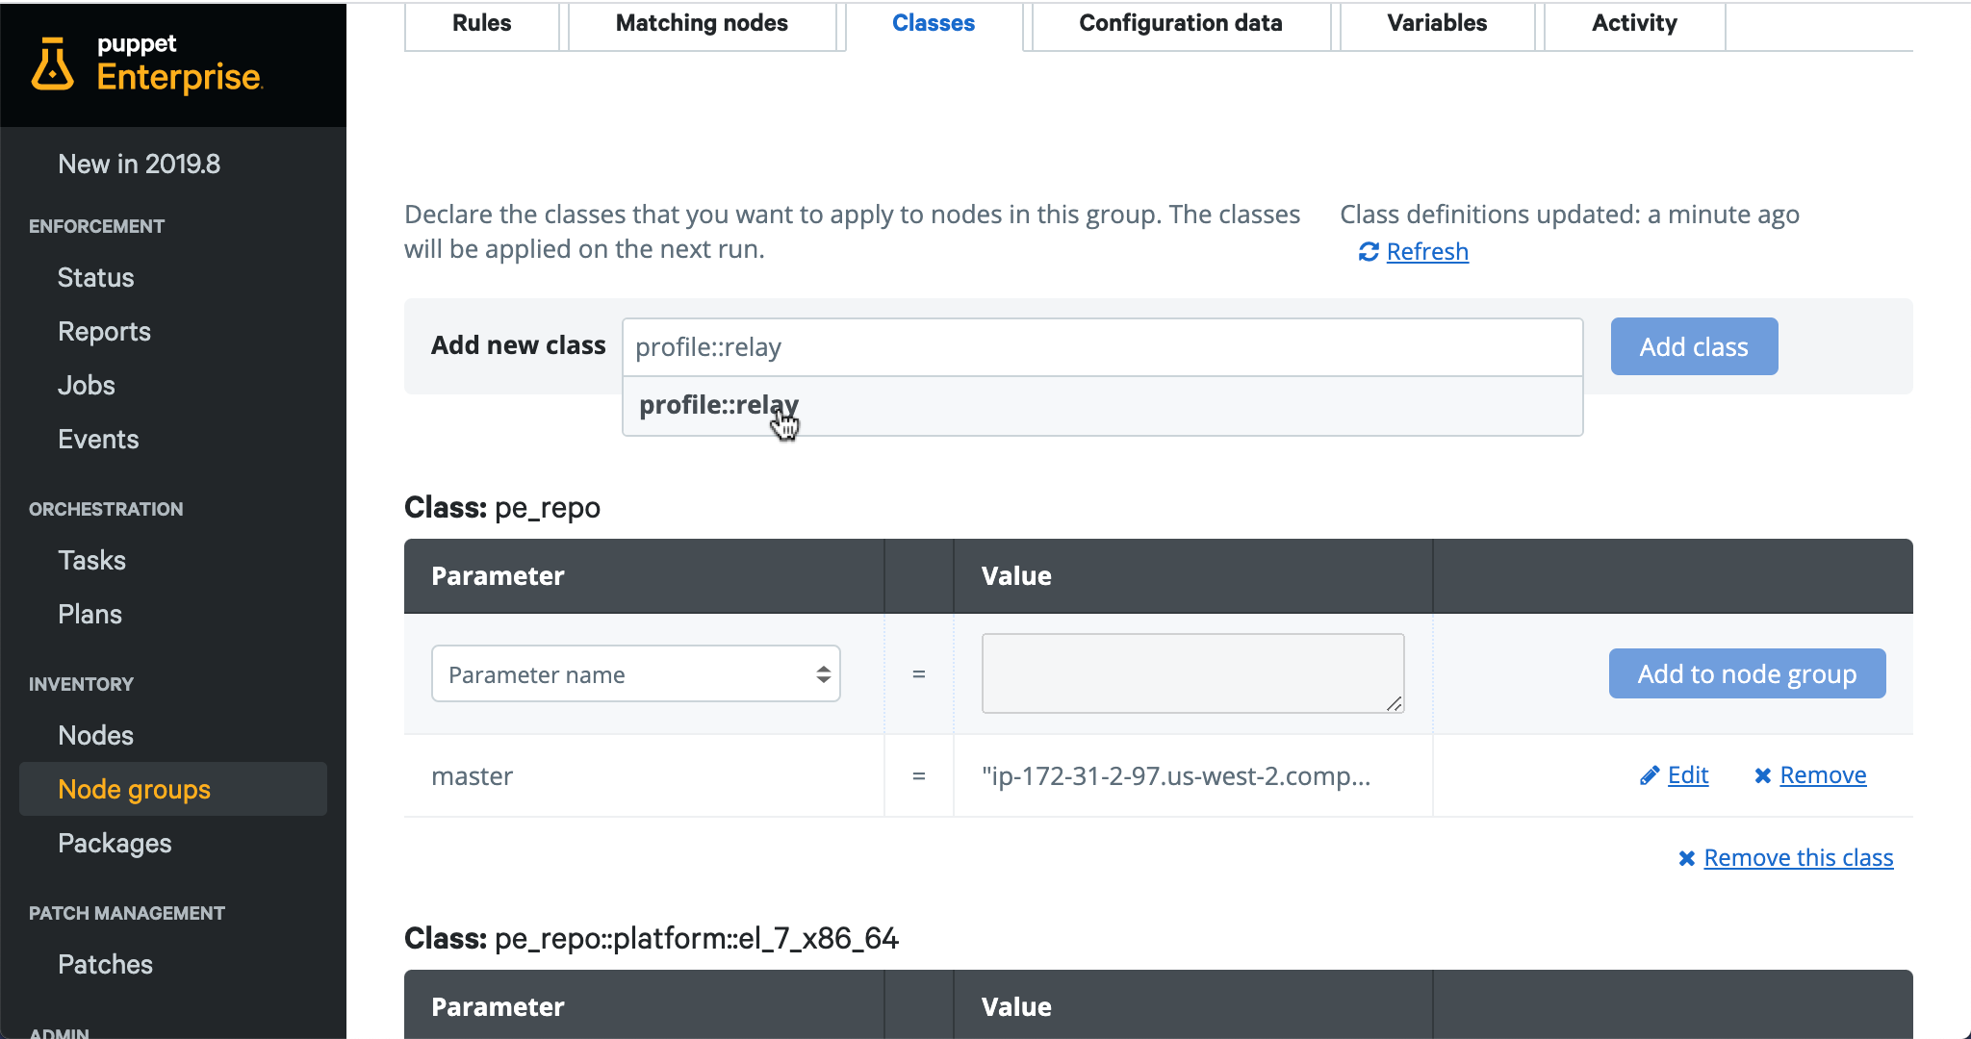Click the X icon beside Remove
Image resolution: width=1971 pixels, height=1039 pixels.
pyautogui.click(x=1763, y=775)
